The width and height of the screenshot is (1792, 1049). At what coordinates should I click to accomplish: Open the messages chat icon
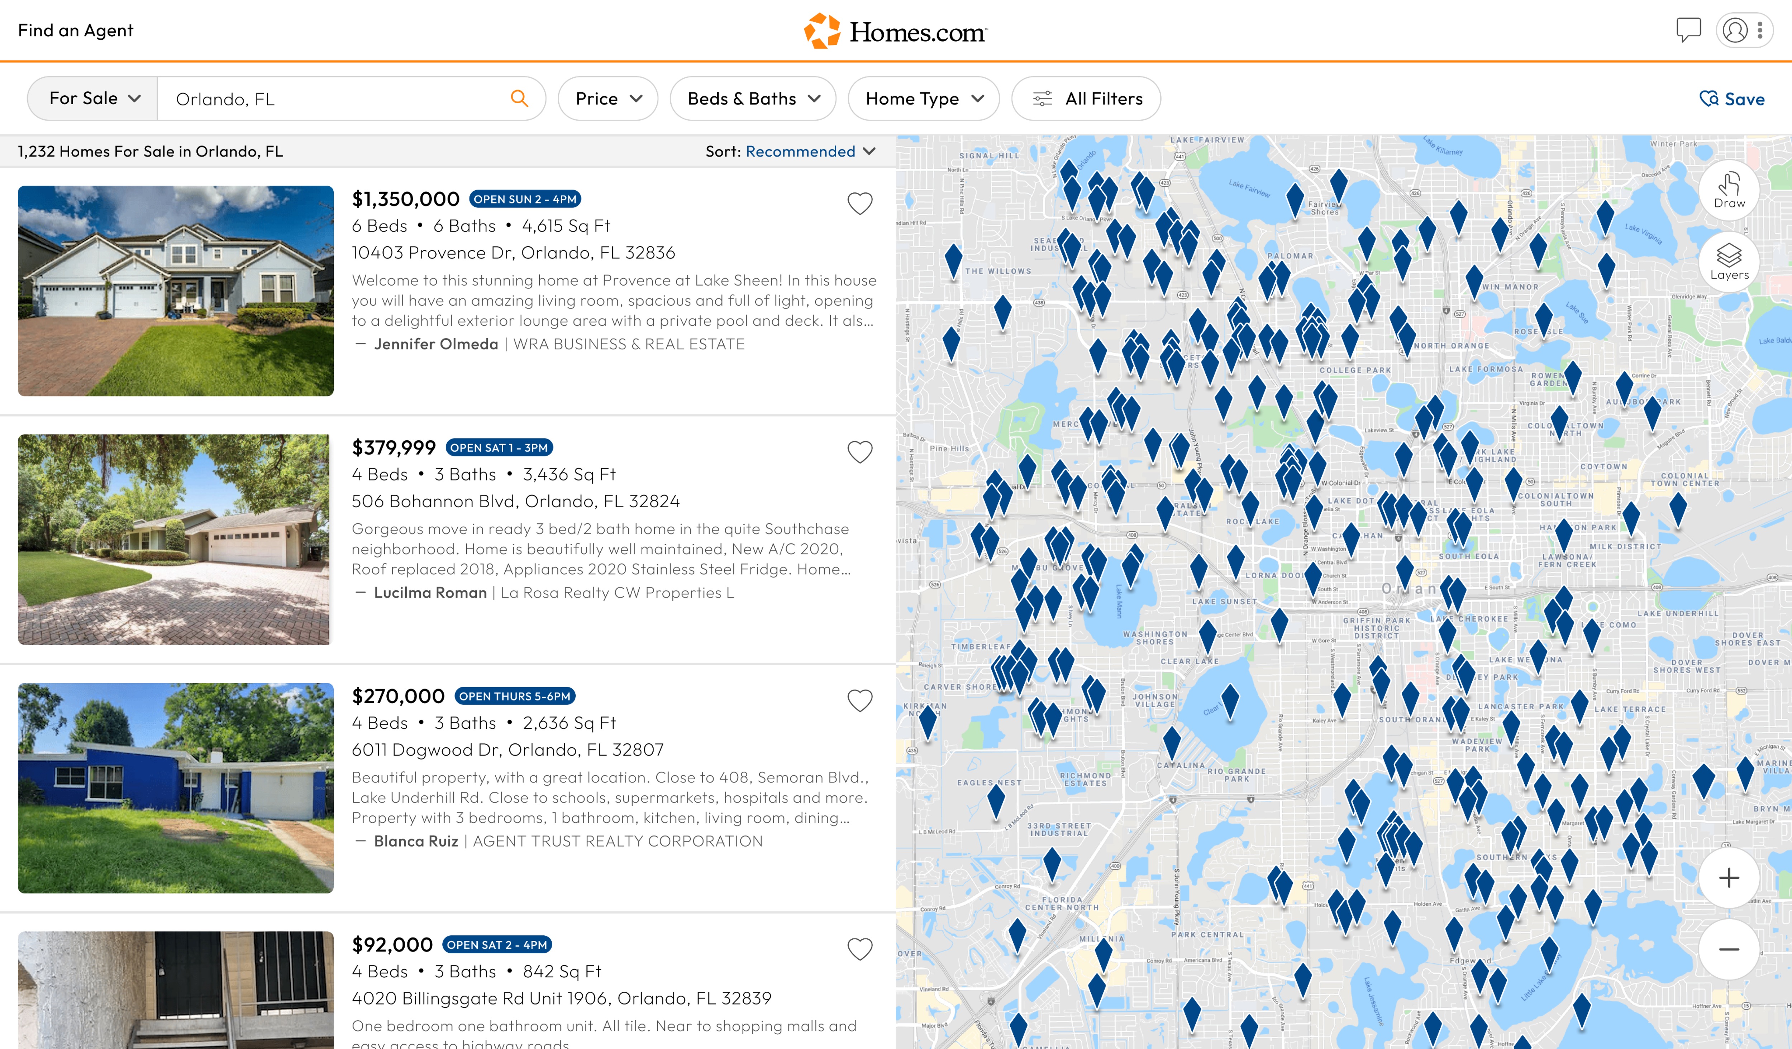pos(1688,30)
